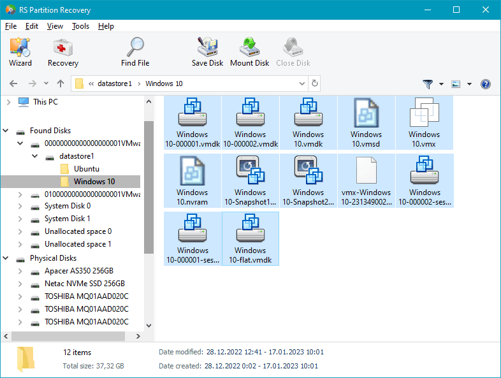Click the Recovery toolbar icon
The image size is (501, 378).
[x=63, y=52]
